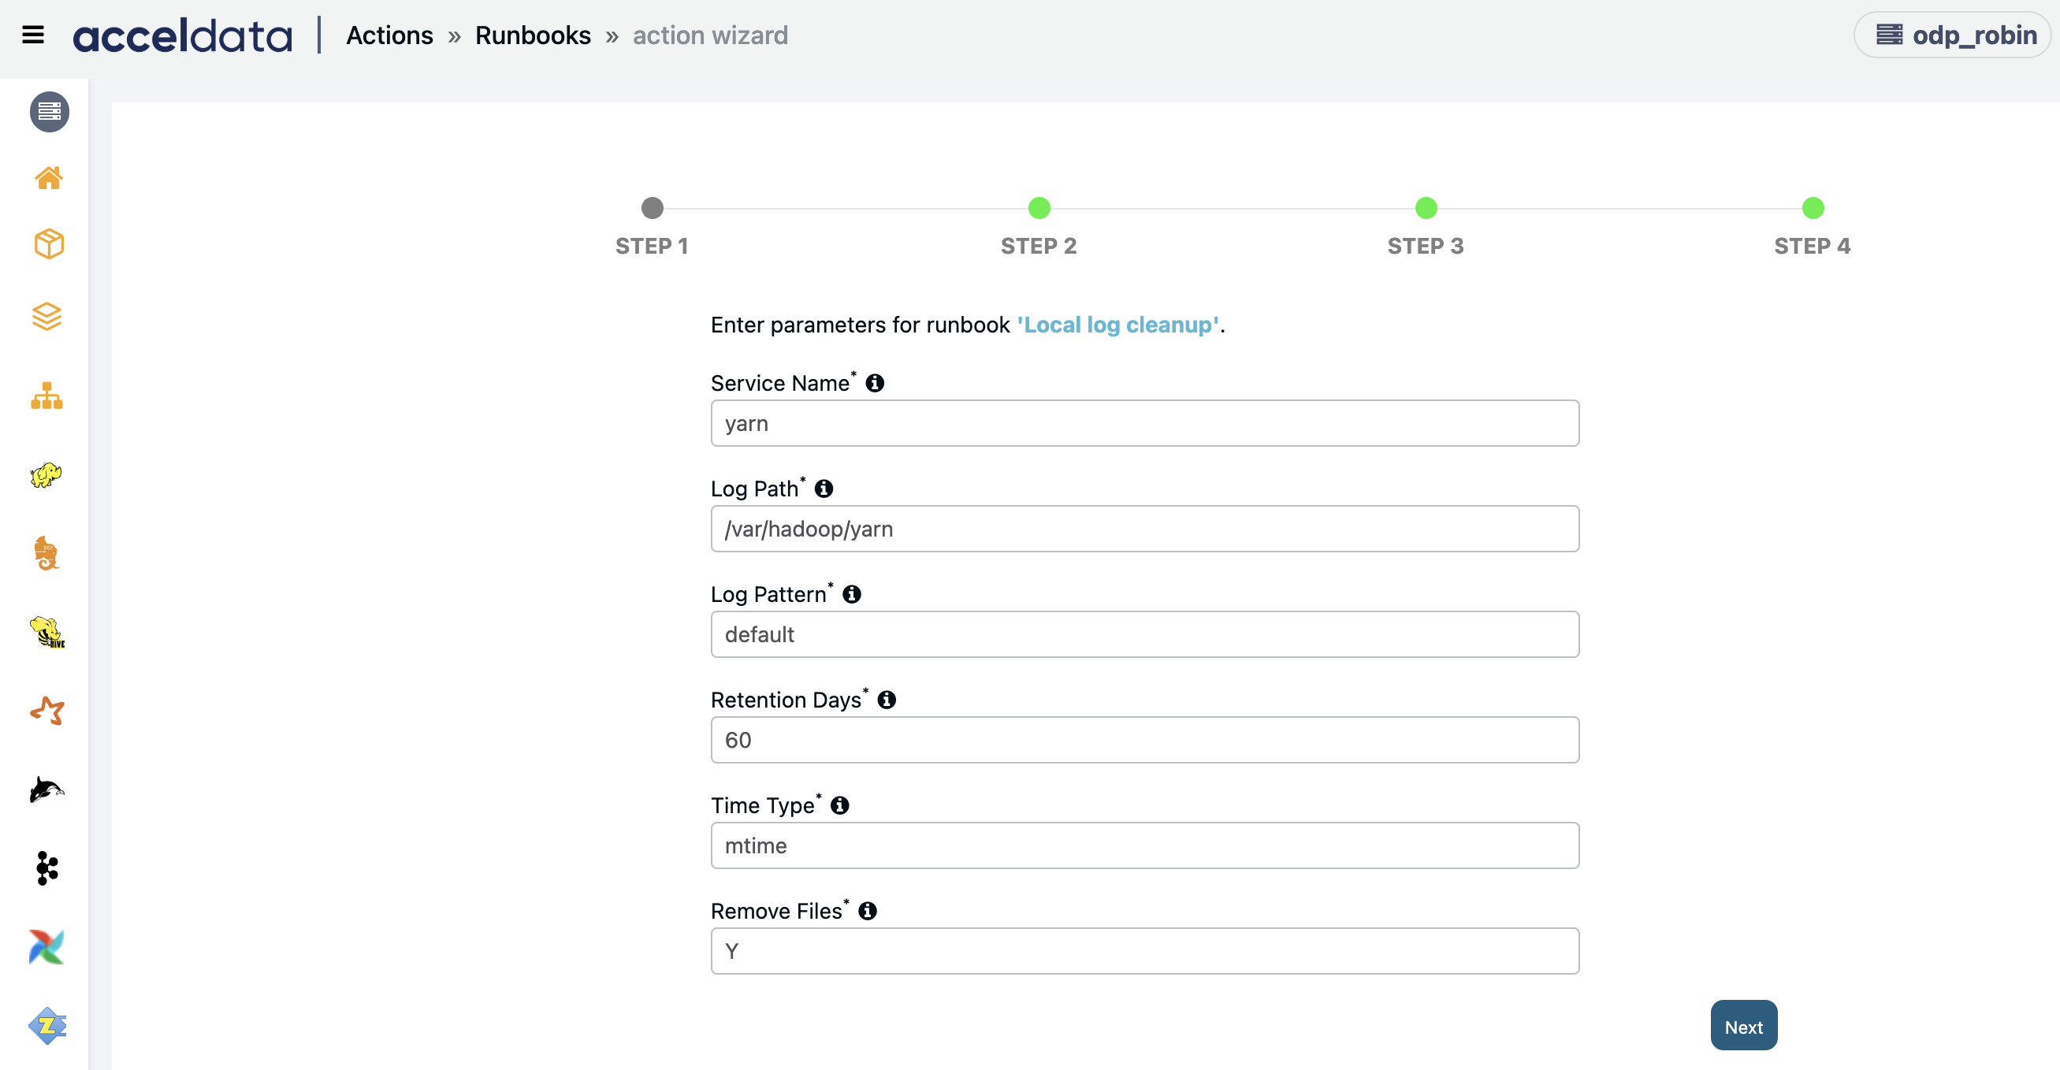2060x1070 pixels.
Task: Open the hierarchy nodes icon in sidebar
Action: point(47,396)
